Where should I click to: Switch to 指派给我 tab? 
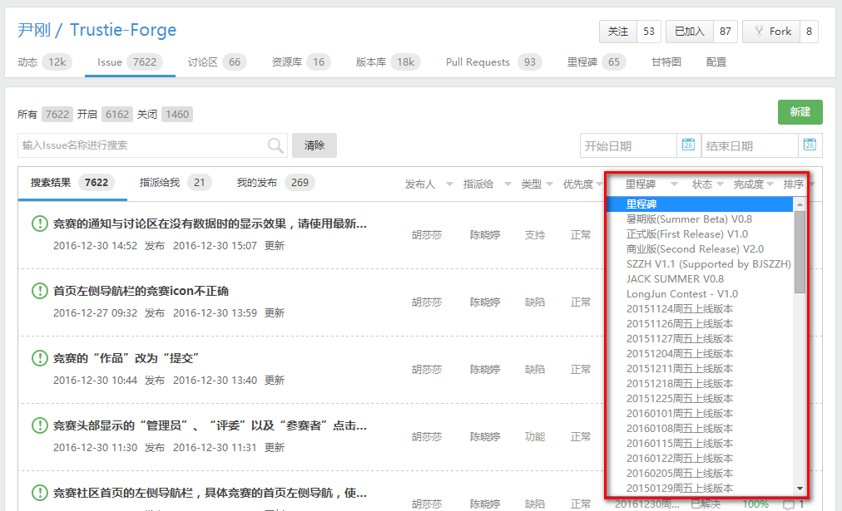click(x=175, y=183)
